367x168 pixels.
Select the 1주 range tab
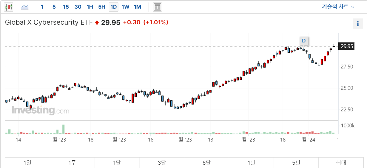[x=72, y=163]
